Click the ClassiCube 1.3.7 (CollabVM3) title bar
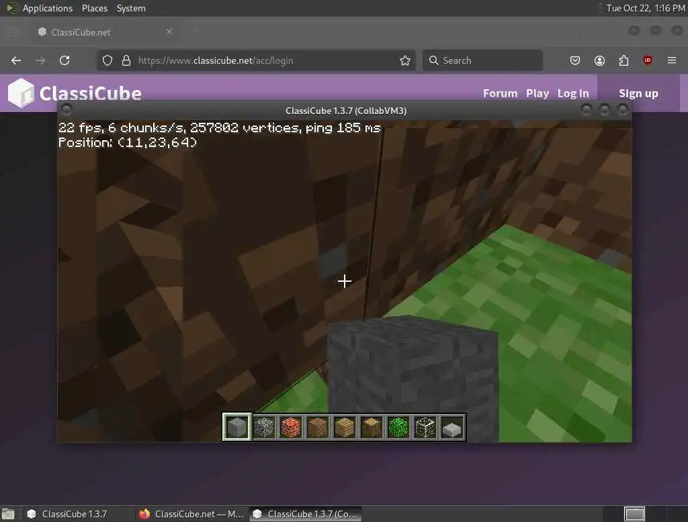Viewport: 688px width, 522px height. pyautogui.click(x=346, y=111)
